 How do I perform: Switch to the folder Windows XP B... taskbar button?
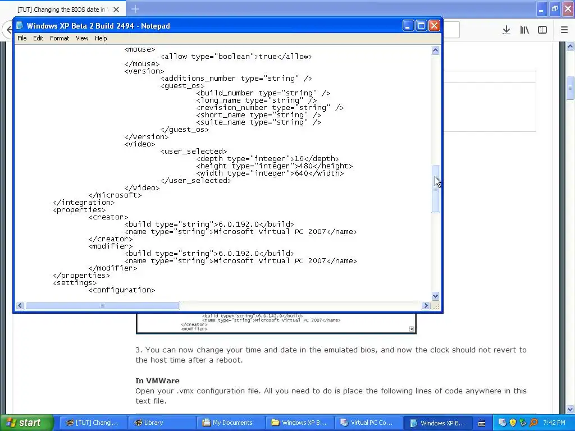pyautogui.click(x=299, y=423)
